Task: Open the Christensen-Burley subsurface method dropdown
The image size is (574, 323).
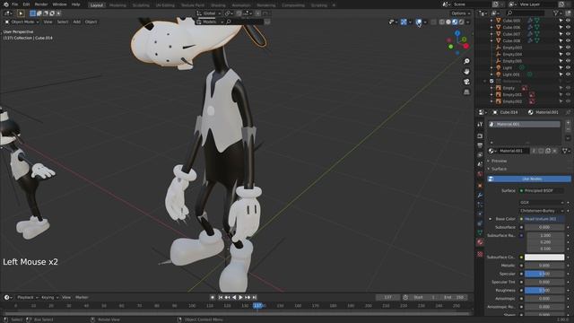Action: pyautogui.click(x=542, y=211)
